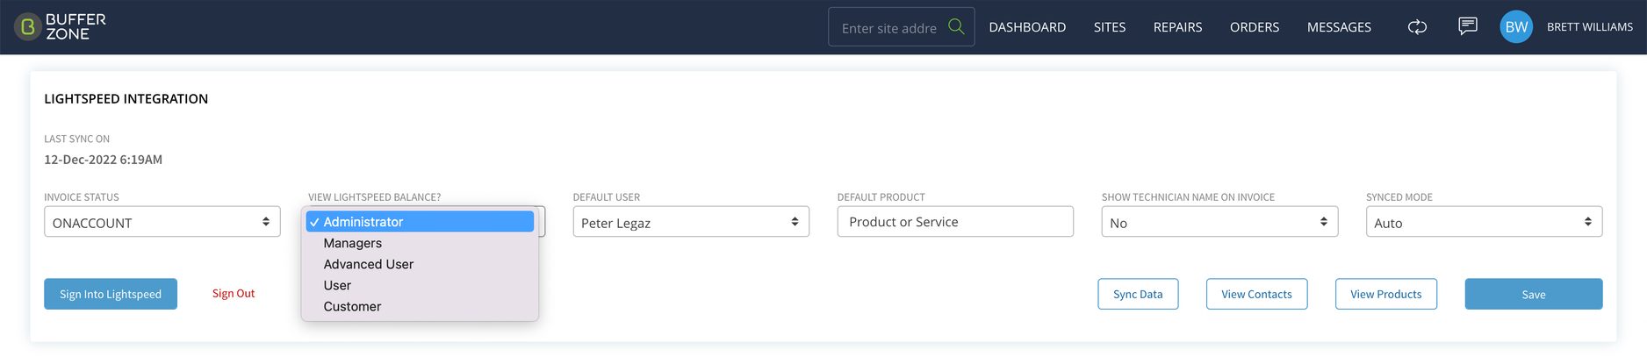Go to Dashboard in navigation
This screenshot has height=364, width=1647.
[x=1027, y=27]
